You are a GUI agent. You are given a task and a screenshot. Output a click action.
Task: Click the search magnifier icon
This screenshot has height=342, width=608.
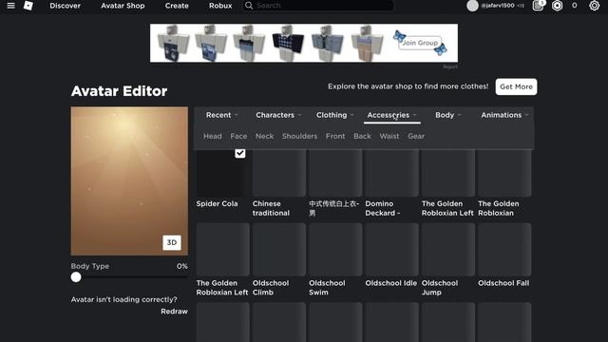(249, 6)
